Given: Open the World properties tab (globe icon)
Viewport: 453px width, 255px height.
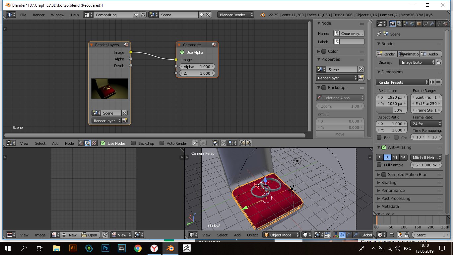Looking at the screenshot, I should click(x=412, y=24).
